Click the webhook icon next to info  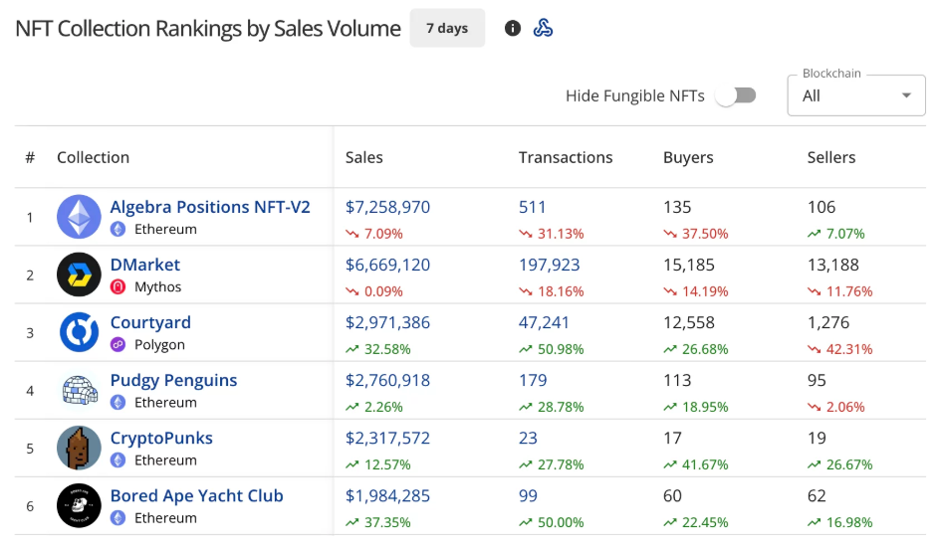543,28
